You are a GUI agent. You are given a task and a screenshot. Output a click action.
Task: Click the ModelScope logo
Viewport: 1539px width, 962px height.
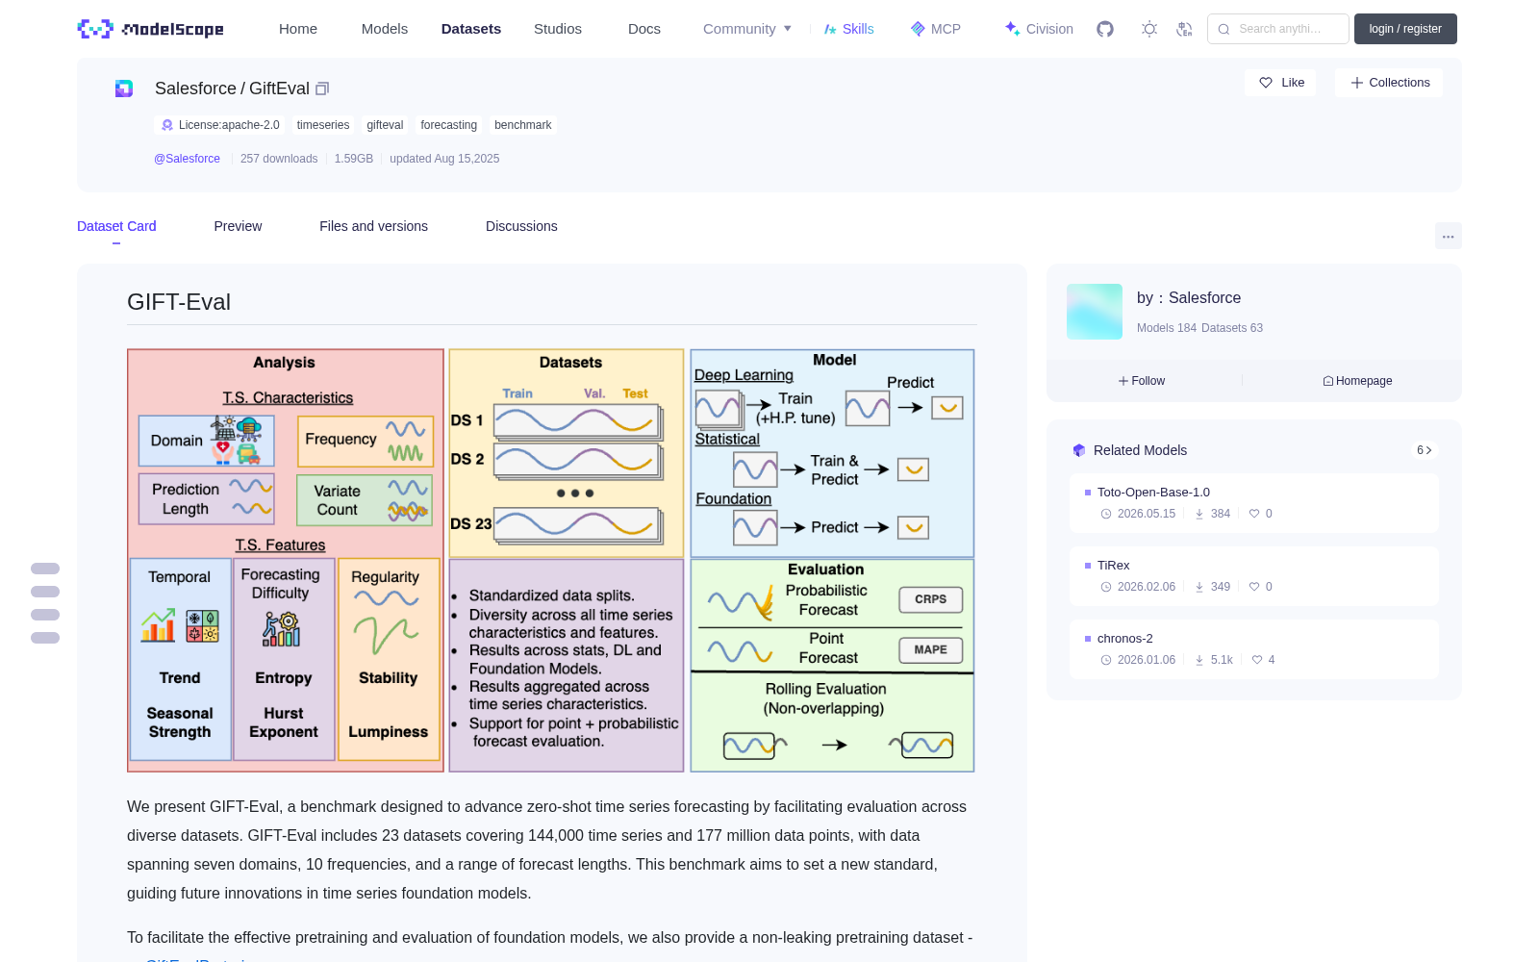coord(150,29)
